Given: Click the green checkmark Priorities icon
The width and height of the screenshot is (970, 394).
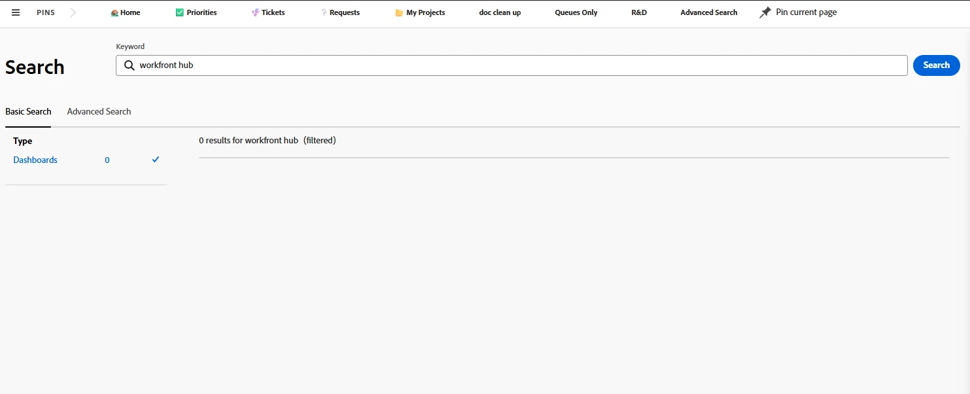Looking at the screenshot, I should (x=180, y=12).
